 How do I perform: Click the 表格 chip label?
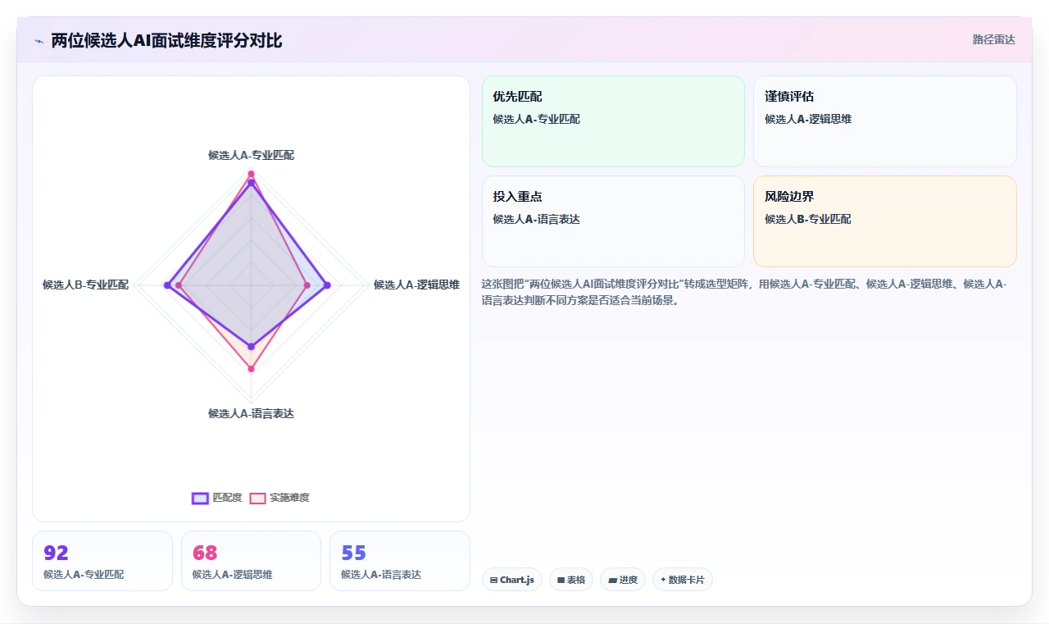pyautogui.click(x=576, y=580)
